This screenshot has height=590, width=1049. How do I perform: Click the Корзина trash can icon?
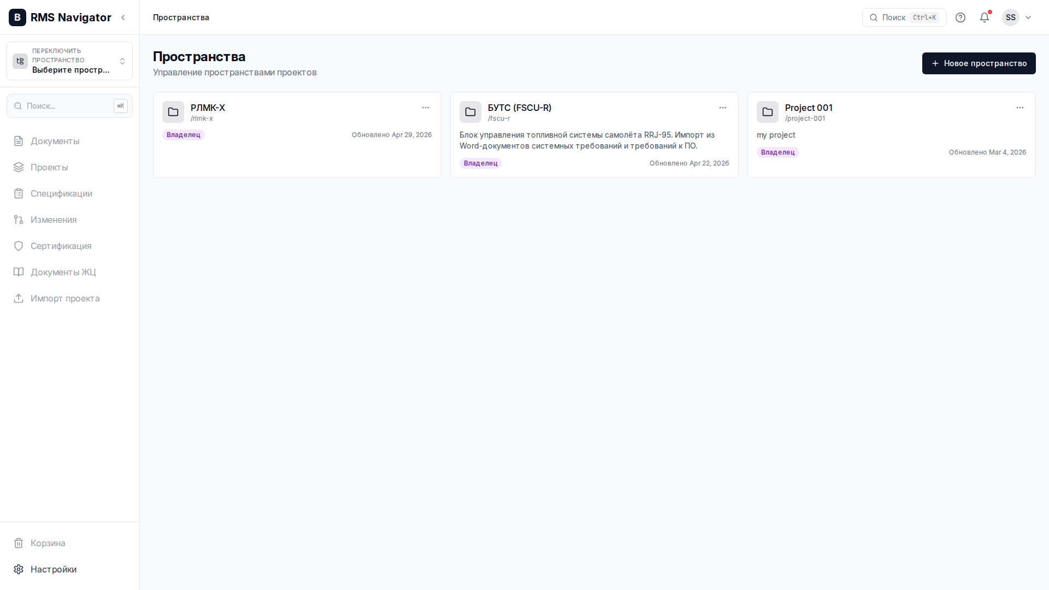[x=19, y=543]
